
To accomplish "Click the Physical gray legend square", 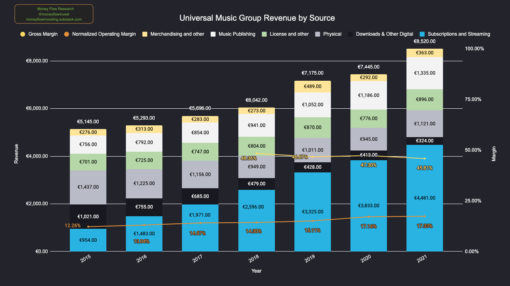I will pyautogui.click(x=318, y=34).
